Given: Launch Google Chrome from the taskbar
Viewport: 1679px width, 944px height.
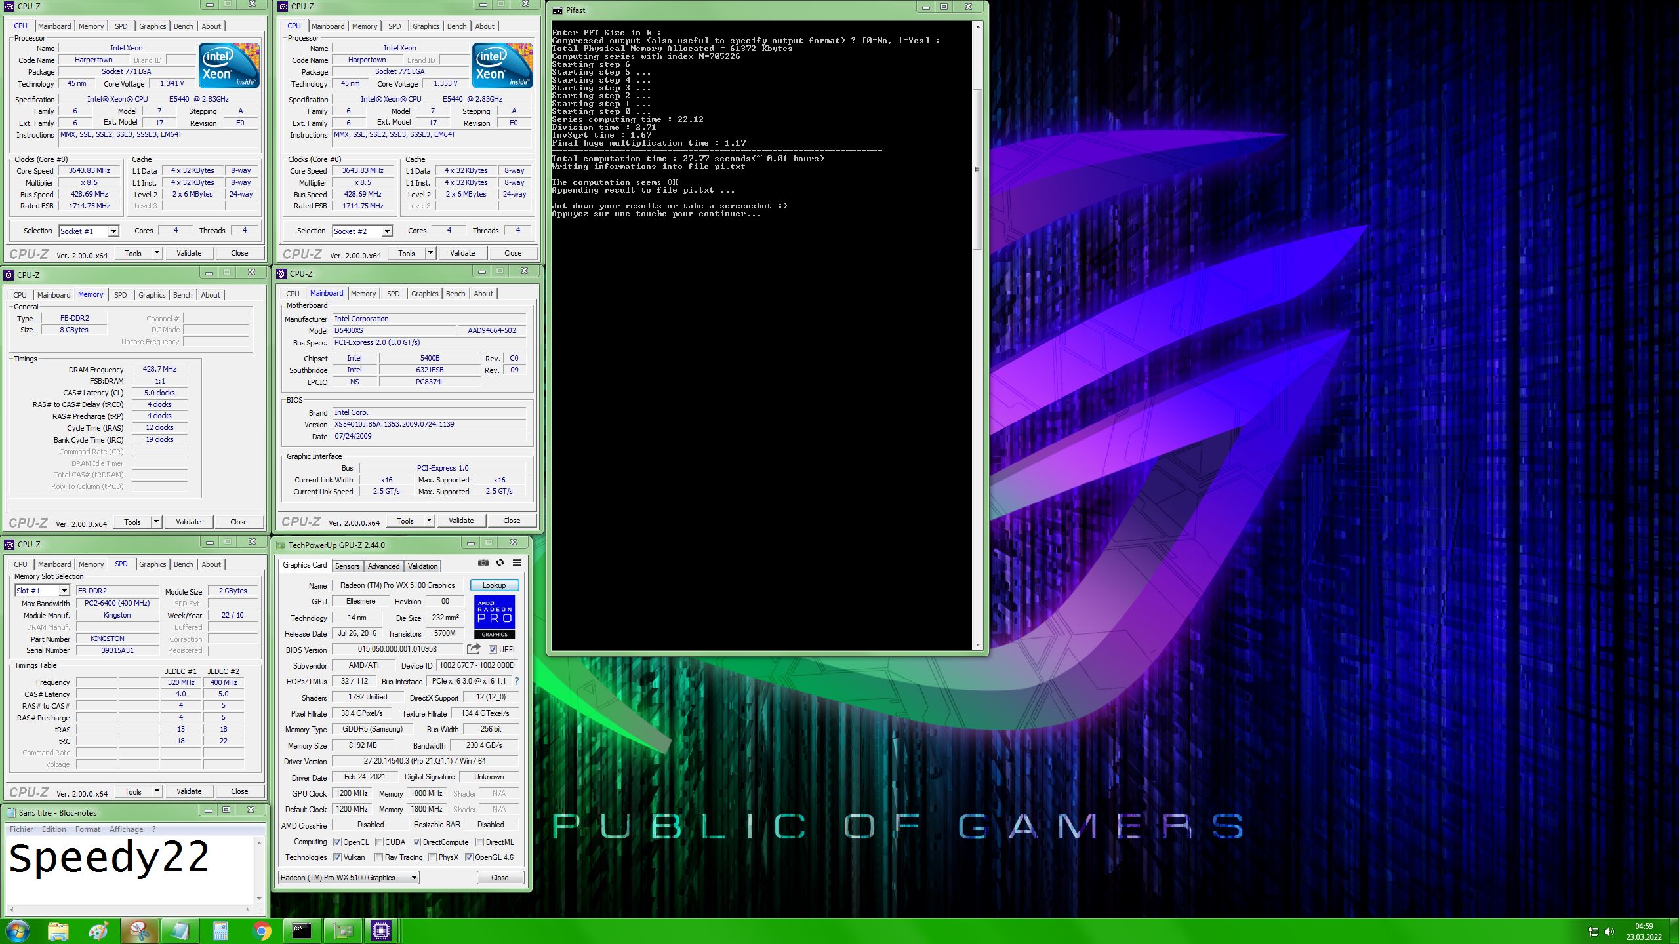Looking at the screenshot, I should 262,931.
